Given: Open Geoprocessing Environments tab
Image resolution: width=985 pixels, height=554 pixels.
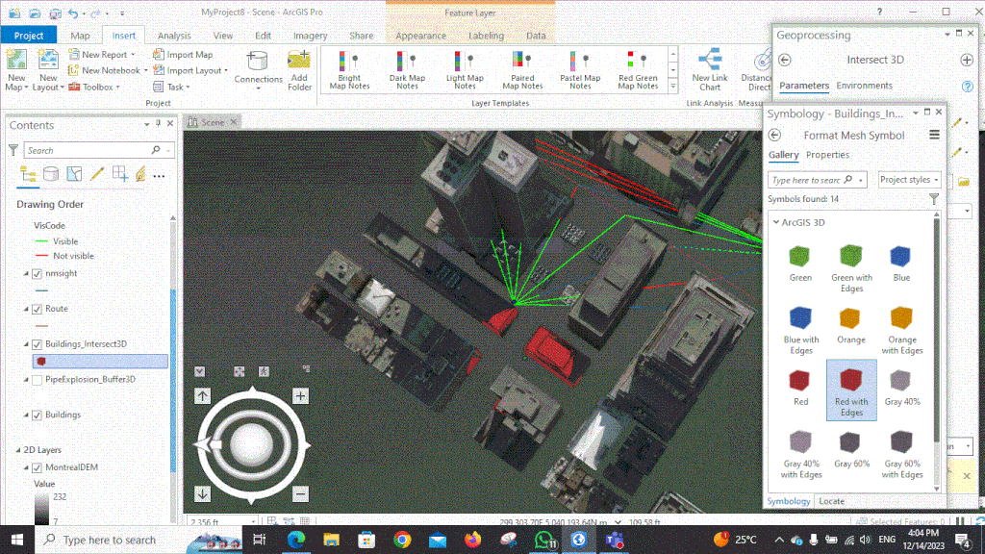Looking at the screenshot, I should 864,86.
